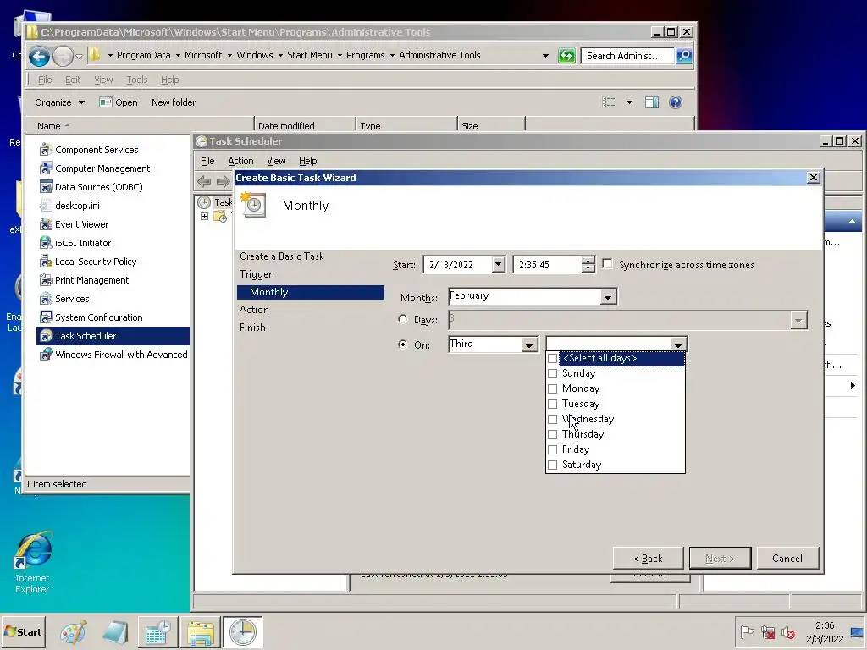
Task: Check the Monday checkbox in day list
Action: tap(552, 388)
